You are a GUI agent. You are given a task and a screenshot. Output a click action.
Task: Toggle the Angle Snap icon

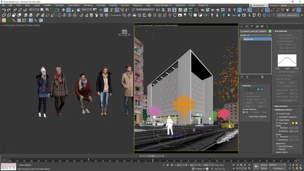tap(117, 9)
